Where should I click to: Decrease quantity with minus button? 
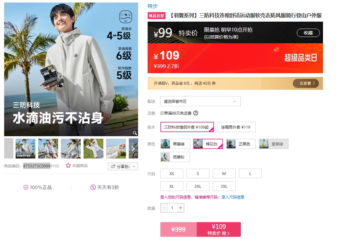click(x=164, y=208)
